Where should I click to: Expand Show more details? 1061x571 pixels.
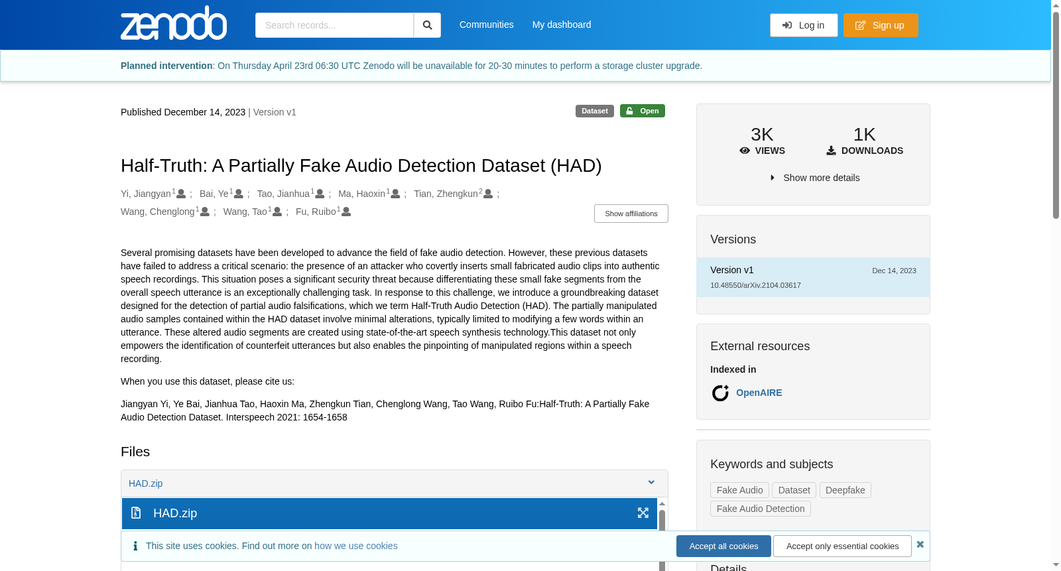814,178
